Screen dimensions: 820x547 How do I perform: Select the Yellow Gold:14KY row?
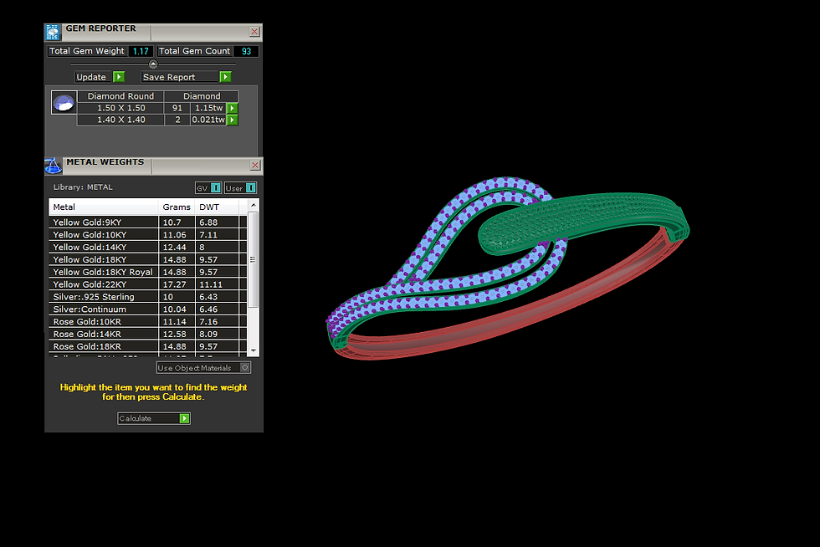coord(147,248)
